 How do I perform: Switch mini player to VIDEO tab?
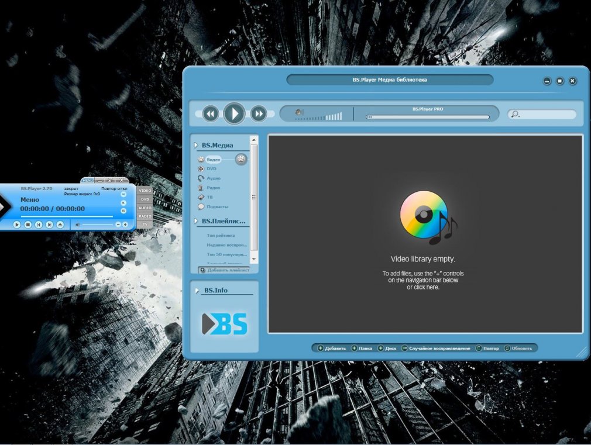[x=145, y=191]
